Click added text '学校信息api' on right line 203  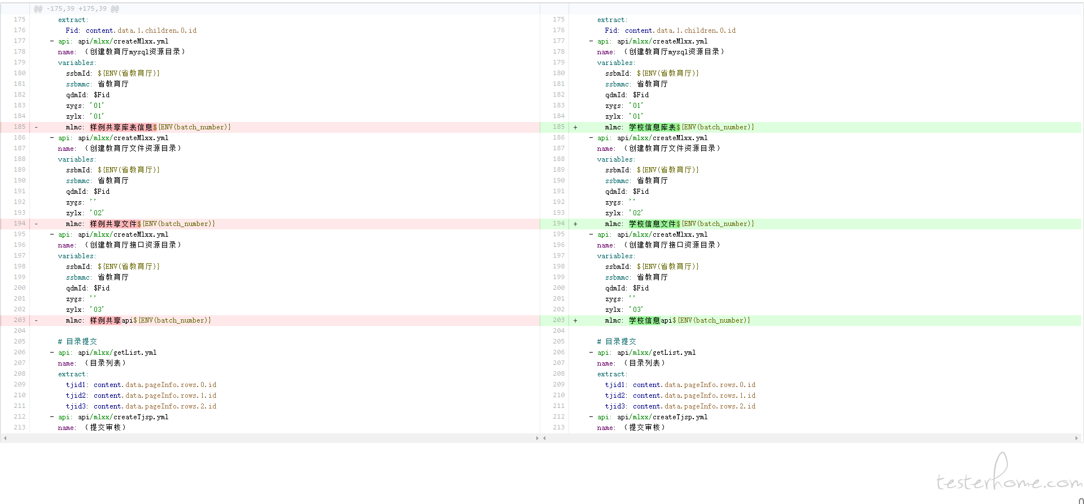click(x=650, y=321)
